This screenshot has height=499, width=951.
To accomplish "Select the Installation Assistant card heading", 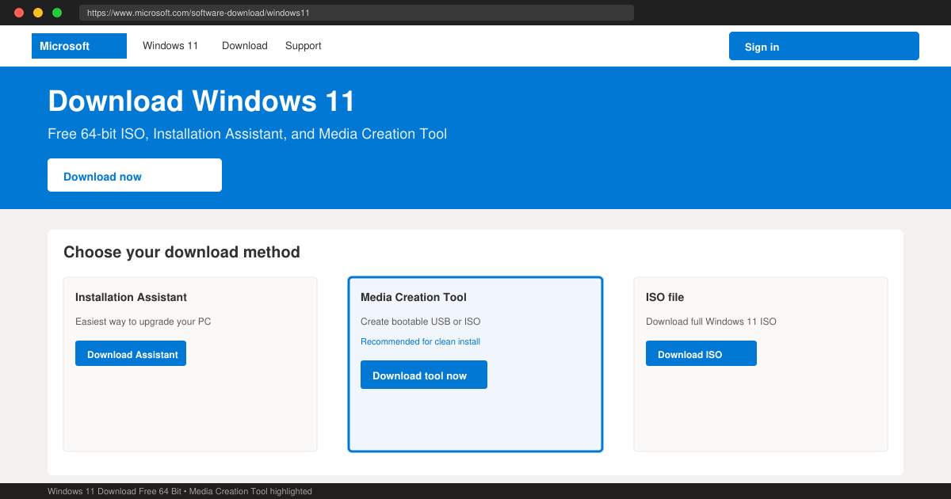I will click(x=131, y=297).
